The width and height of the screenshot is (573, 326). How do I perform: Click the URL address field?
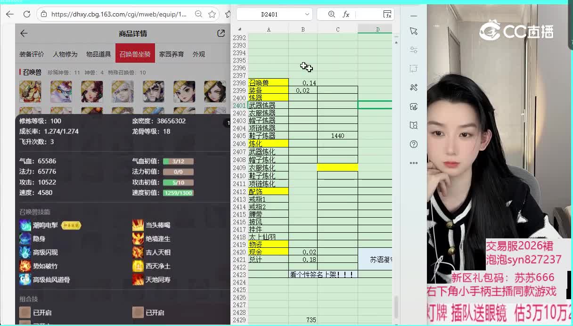pyautogui.click(x=119, y=14)
